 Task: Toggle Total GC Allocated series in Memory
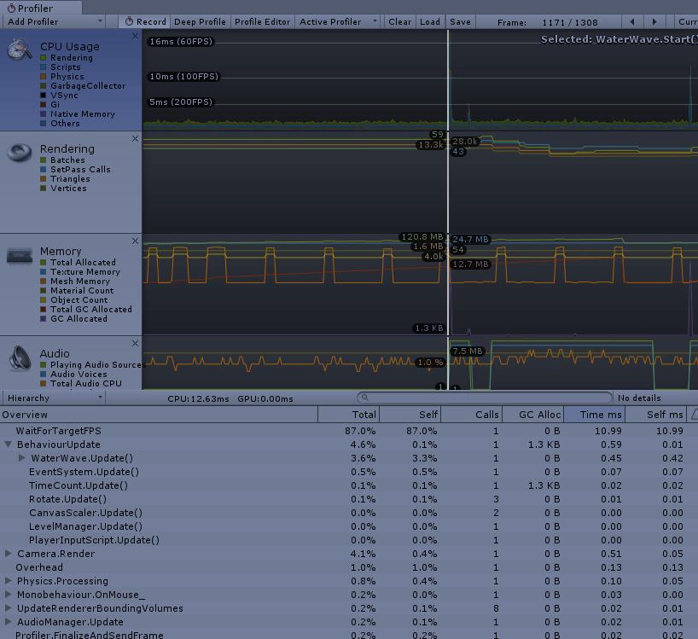tap(44, 310)
